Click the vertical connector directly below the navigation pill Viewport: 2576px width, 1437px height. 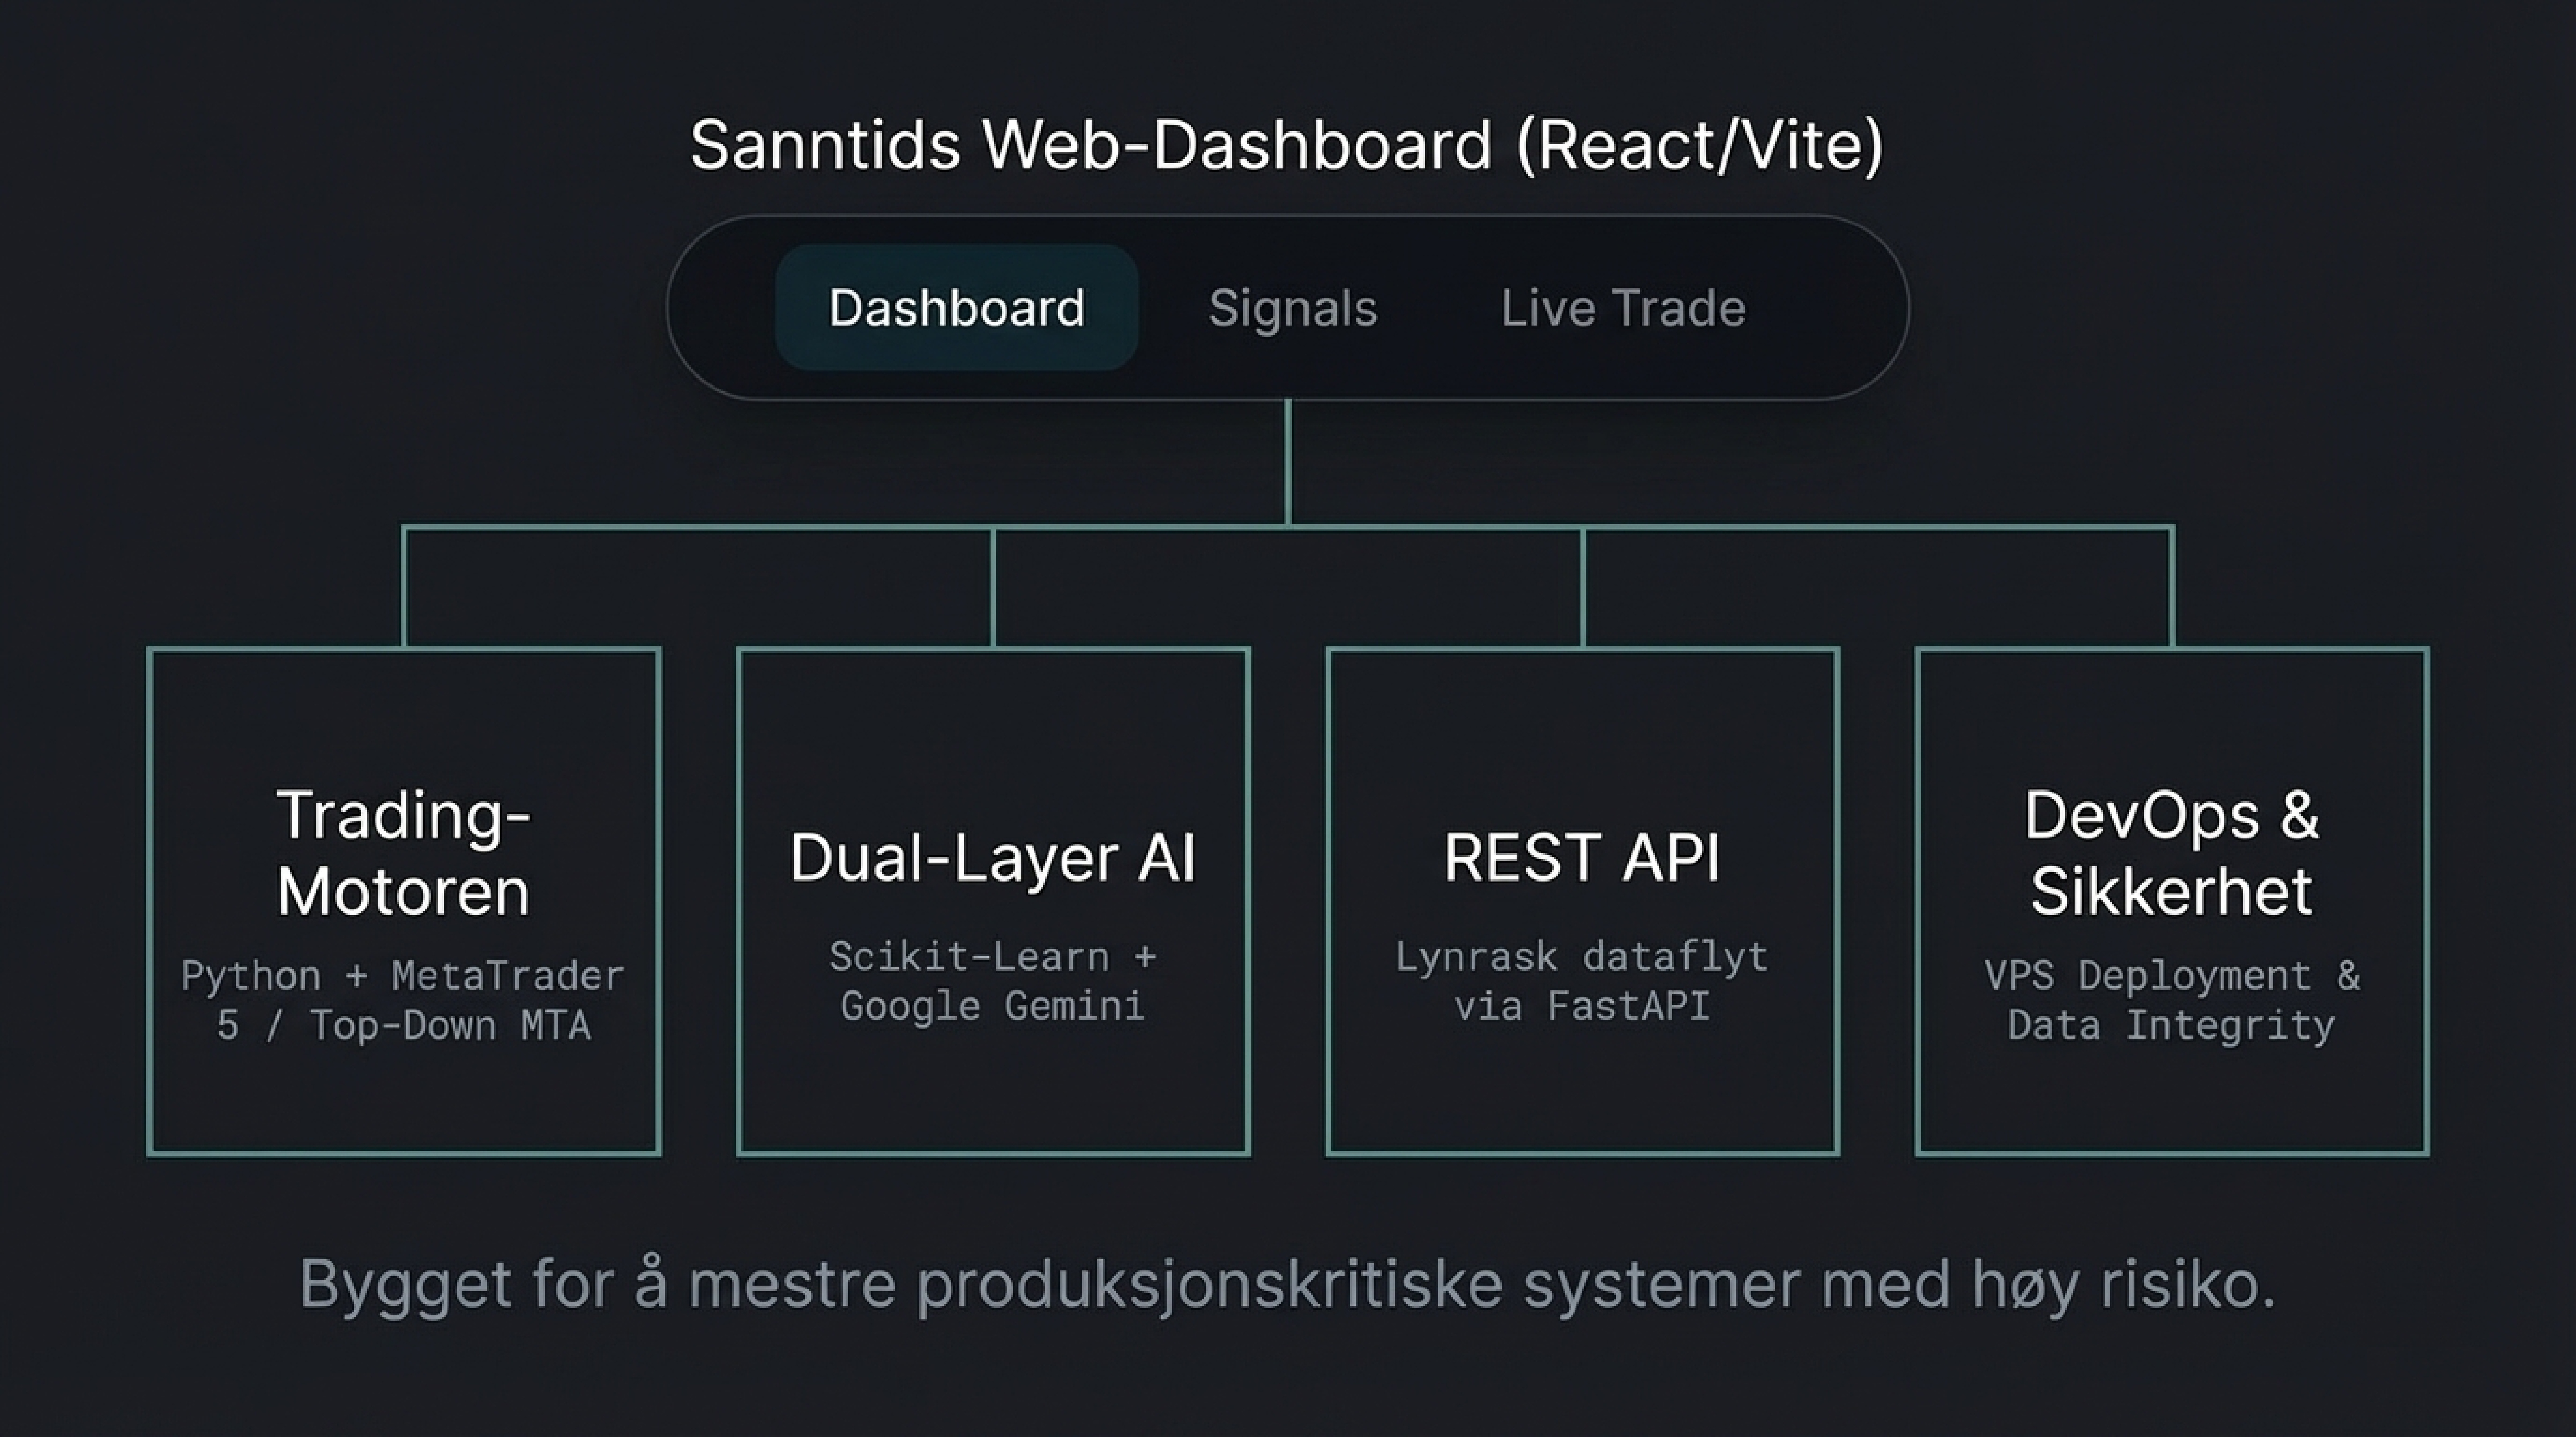[x=1288, y=462]
